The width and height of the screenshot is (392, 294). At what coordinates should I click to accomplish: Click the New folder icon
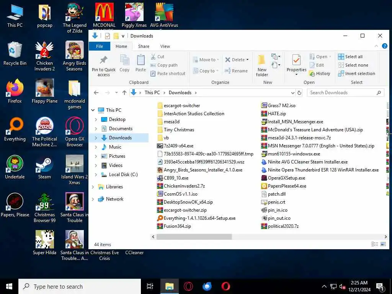tap(261, 60)
